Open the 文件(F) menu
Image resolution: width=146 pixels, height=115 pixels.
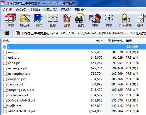(8, 10)
